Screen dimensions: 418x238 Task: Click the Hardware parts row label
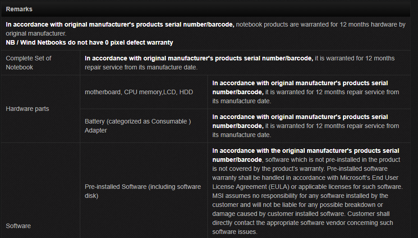28,109
